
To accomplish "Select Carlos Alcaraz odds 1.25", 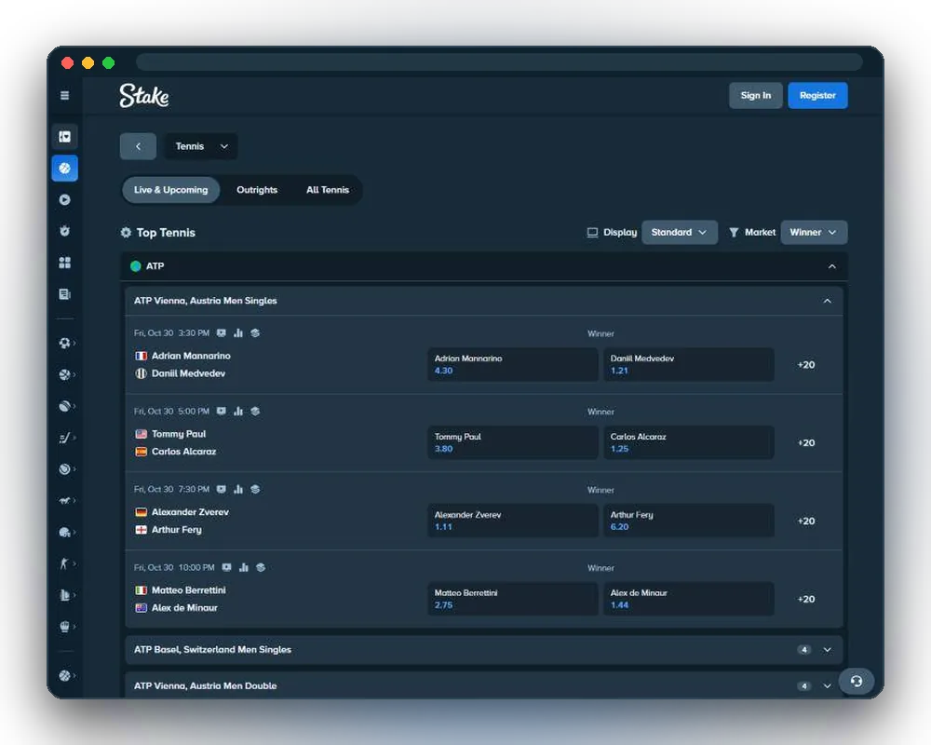I will pos(689,442).
